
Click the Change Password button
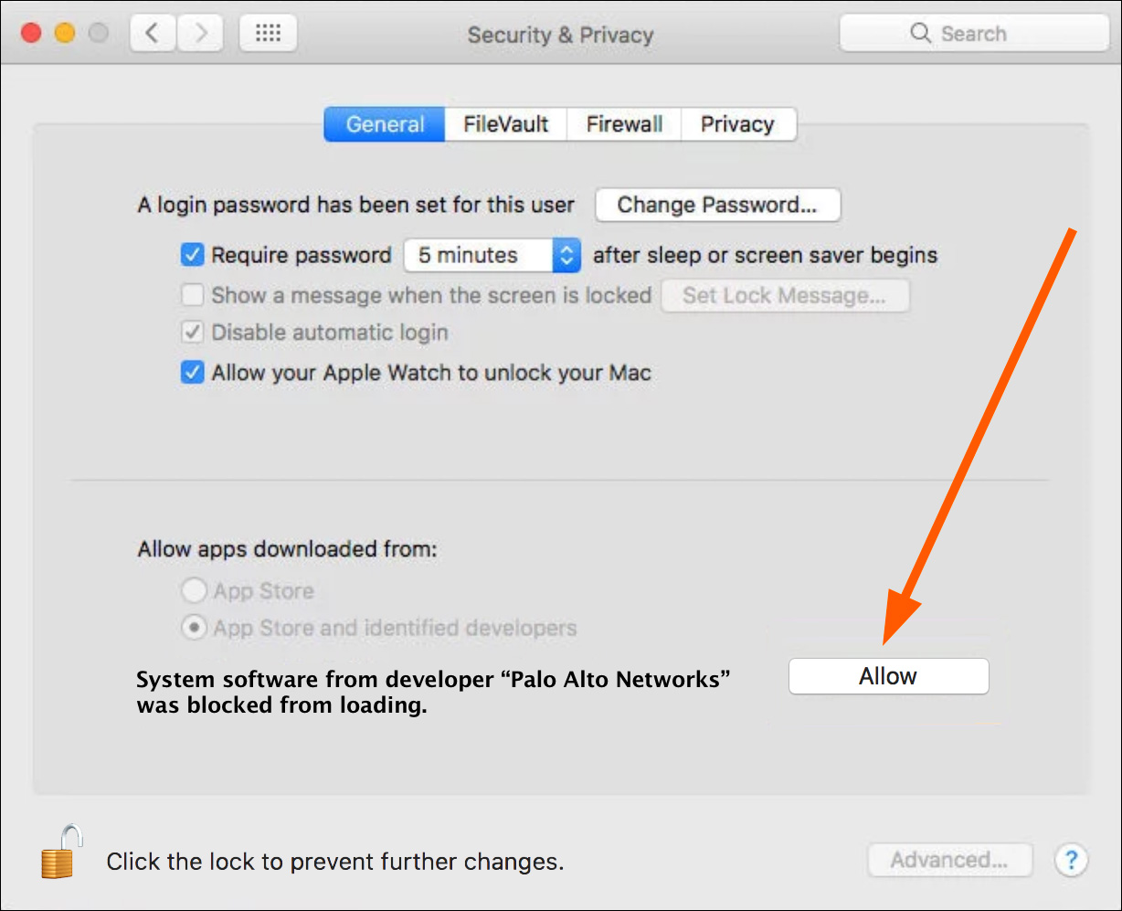(x=717, y=205)
